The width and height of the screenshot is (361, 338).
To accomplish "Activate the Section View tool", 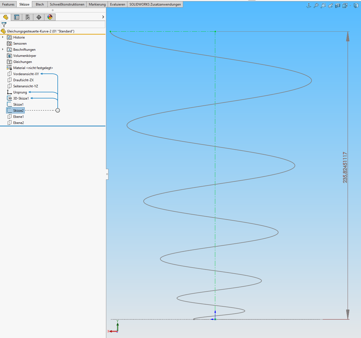I will point(338,6).
